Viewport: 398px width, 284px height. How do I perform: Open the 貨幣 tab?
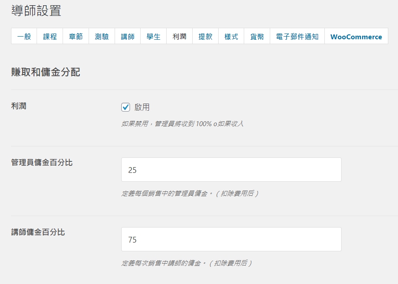(x=257, y=36)
